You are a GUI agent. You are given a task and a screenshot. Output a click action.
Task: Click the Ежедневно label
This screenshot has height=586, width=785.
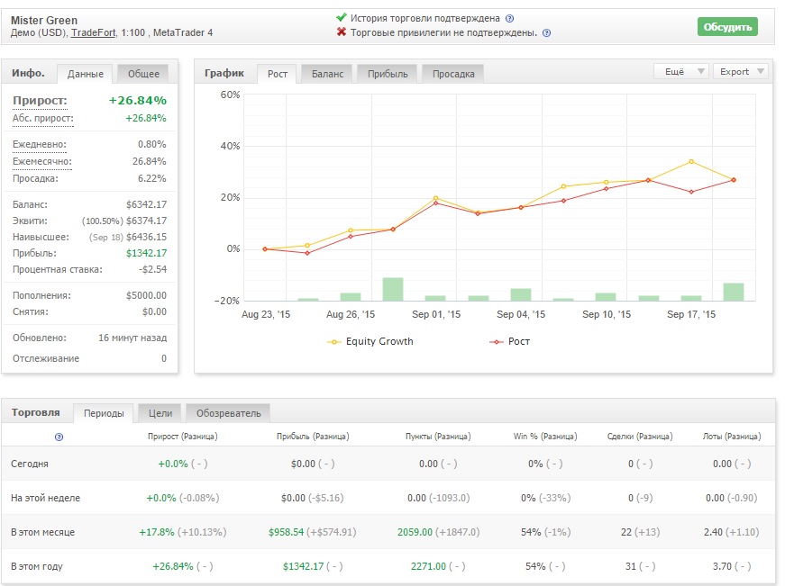[x=40, y=145]
